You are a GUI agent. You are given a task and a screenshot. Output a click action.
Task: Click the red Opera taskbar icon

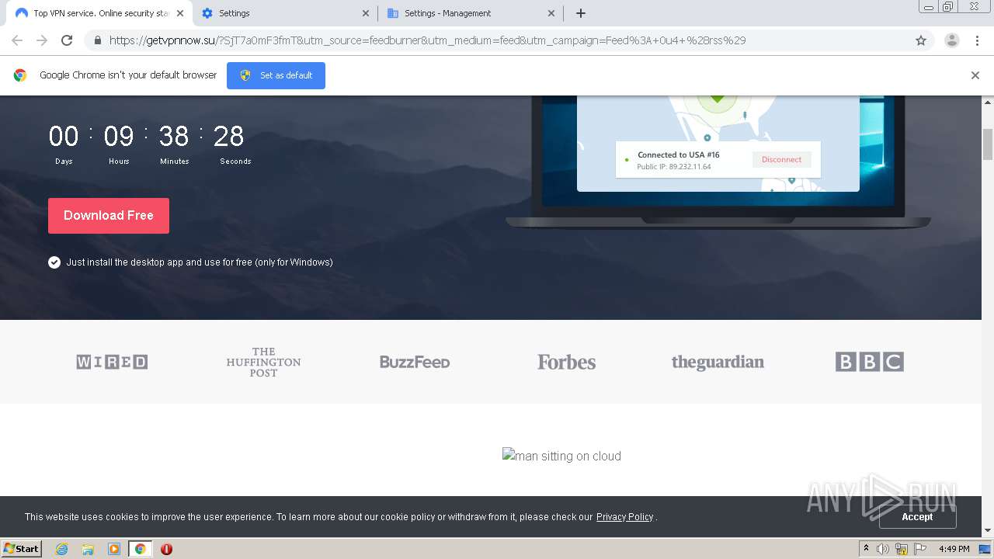coord(166,549)
